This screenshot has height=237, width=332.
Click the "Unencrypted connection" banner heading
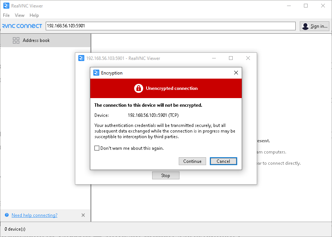click(x=172, y=88)
